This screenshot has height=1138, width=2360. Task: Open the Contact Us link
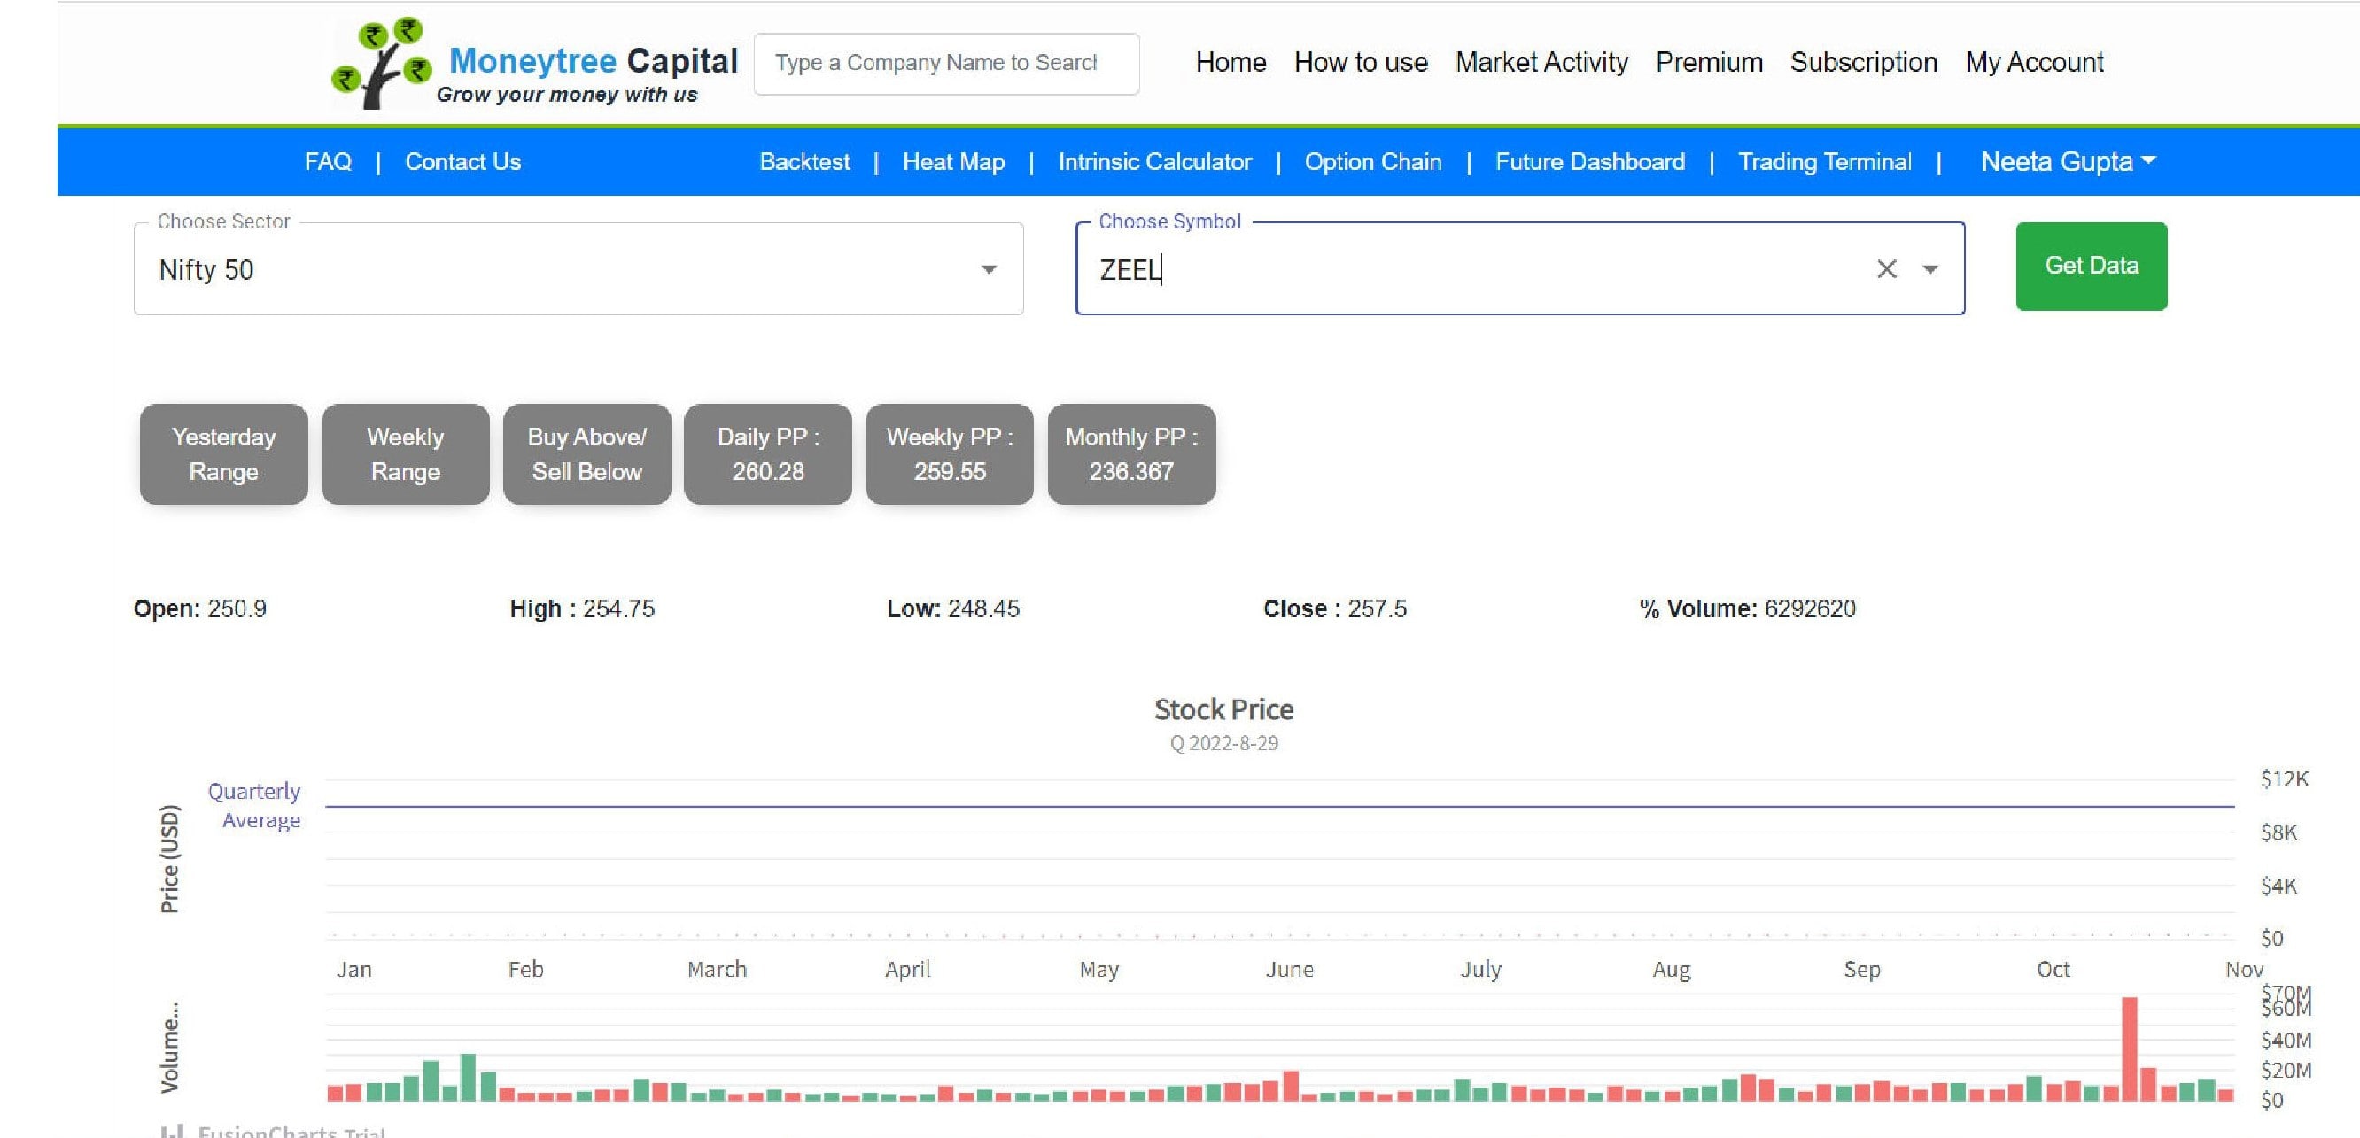(462, 162)
